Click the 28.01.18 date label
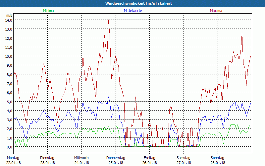 point(217,163)
